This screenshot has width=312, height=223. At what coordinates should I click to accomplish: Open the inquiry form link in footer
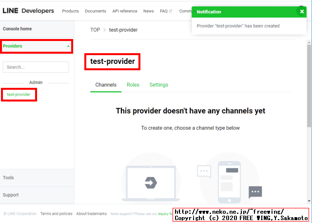point(165,214)
